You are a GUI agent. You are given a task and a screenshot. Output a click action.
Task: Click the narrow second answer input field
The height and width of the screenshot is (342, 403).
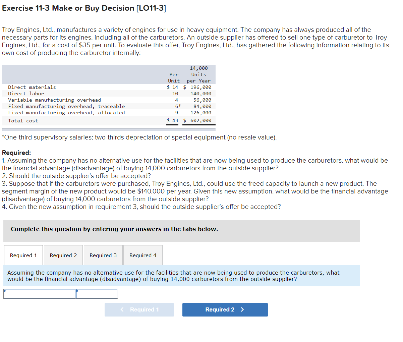97,294
